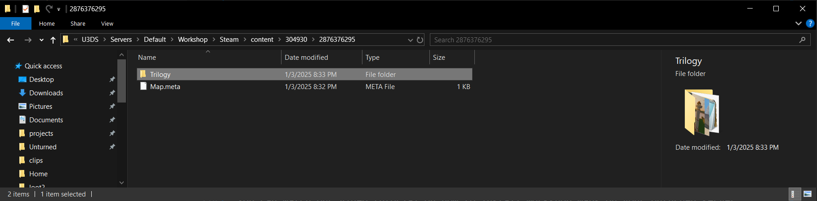Open the File menu tab
The height and width of the screenshot is (201, 817).
[16, 24]
